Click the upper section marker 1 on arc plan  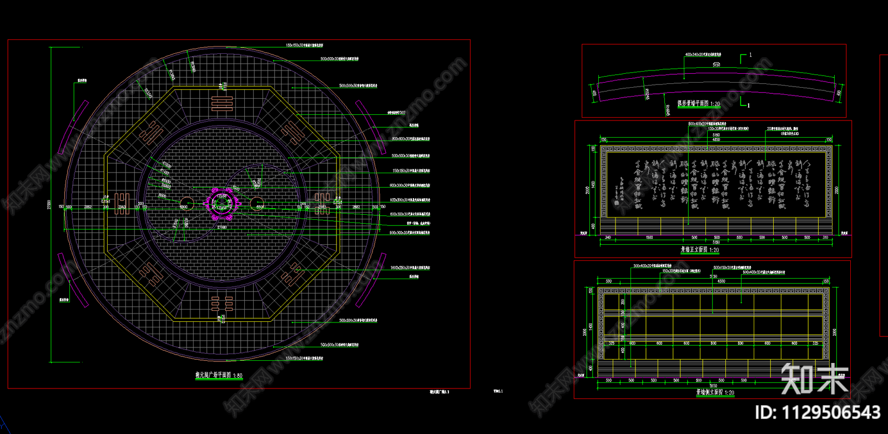[x=750, y=55]
